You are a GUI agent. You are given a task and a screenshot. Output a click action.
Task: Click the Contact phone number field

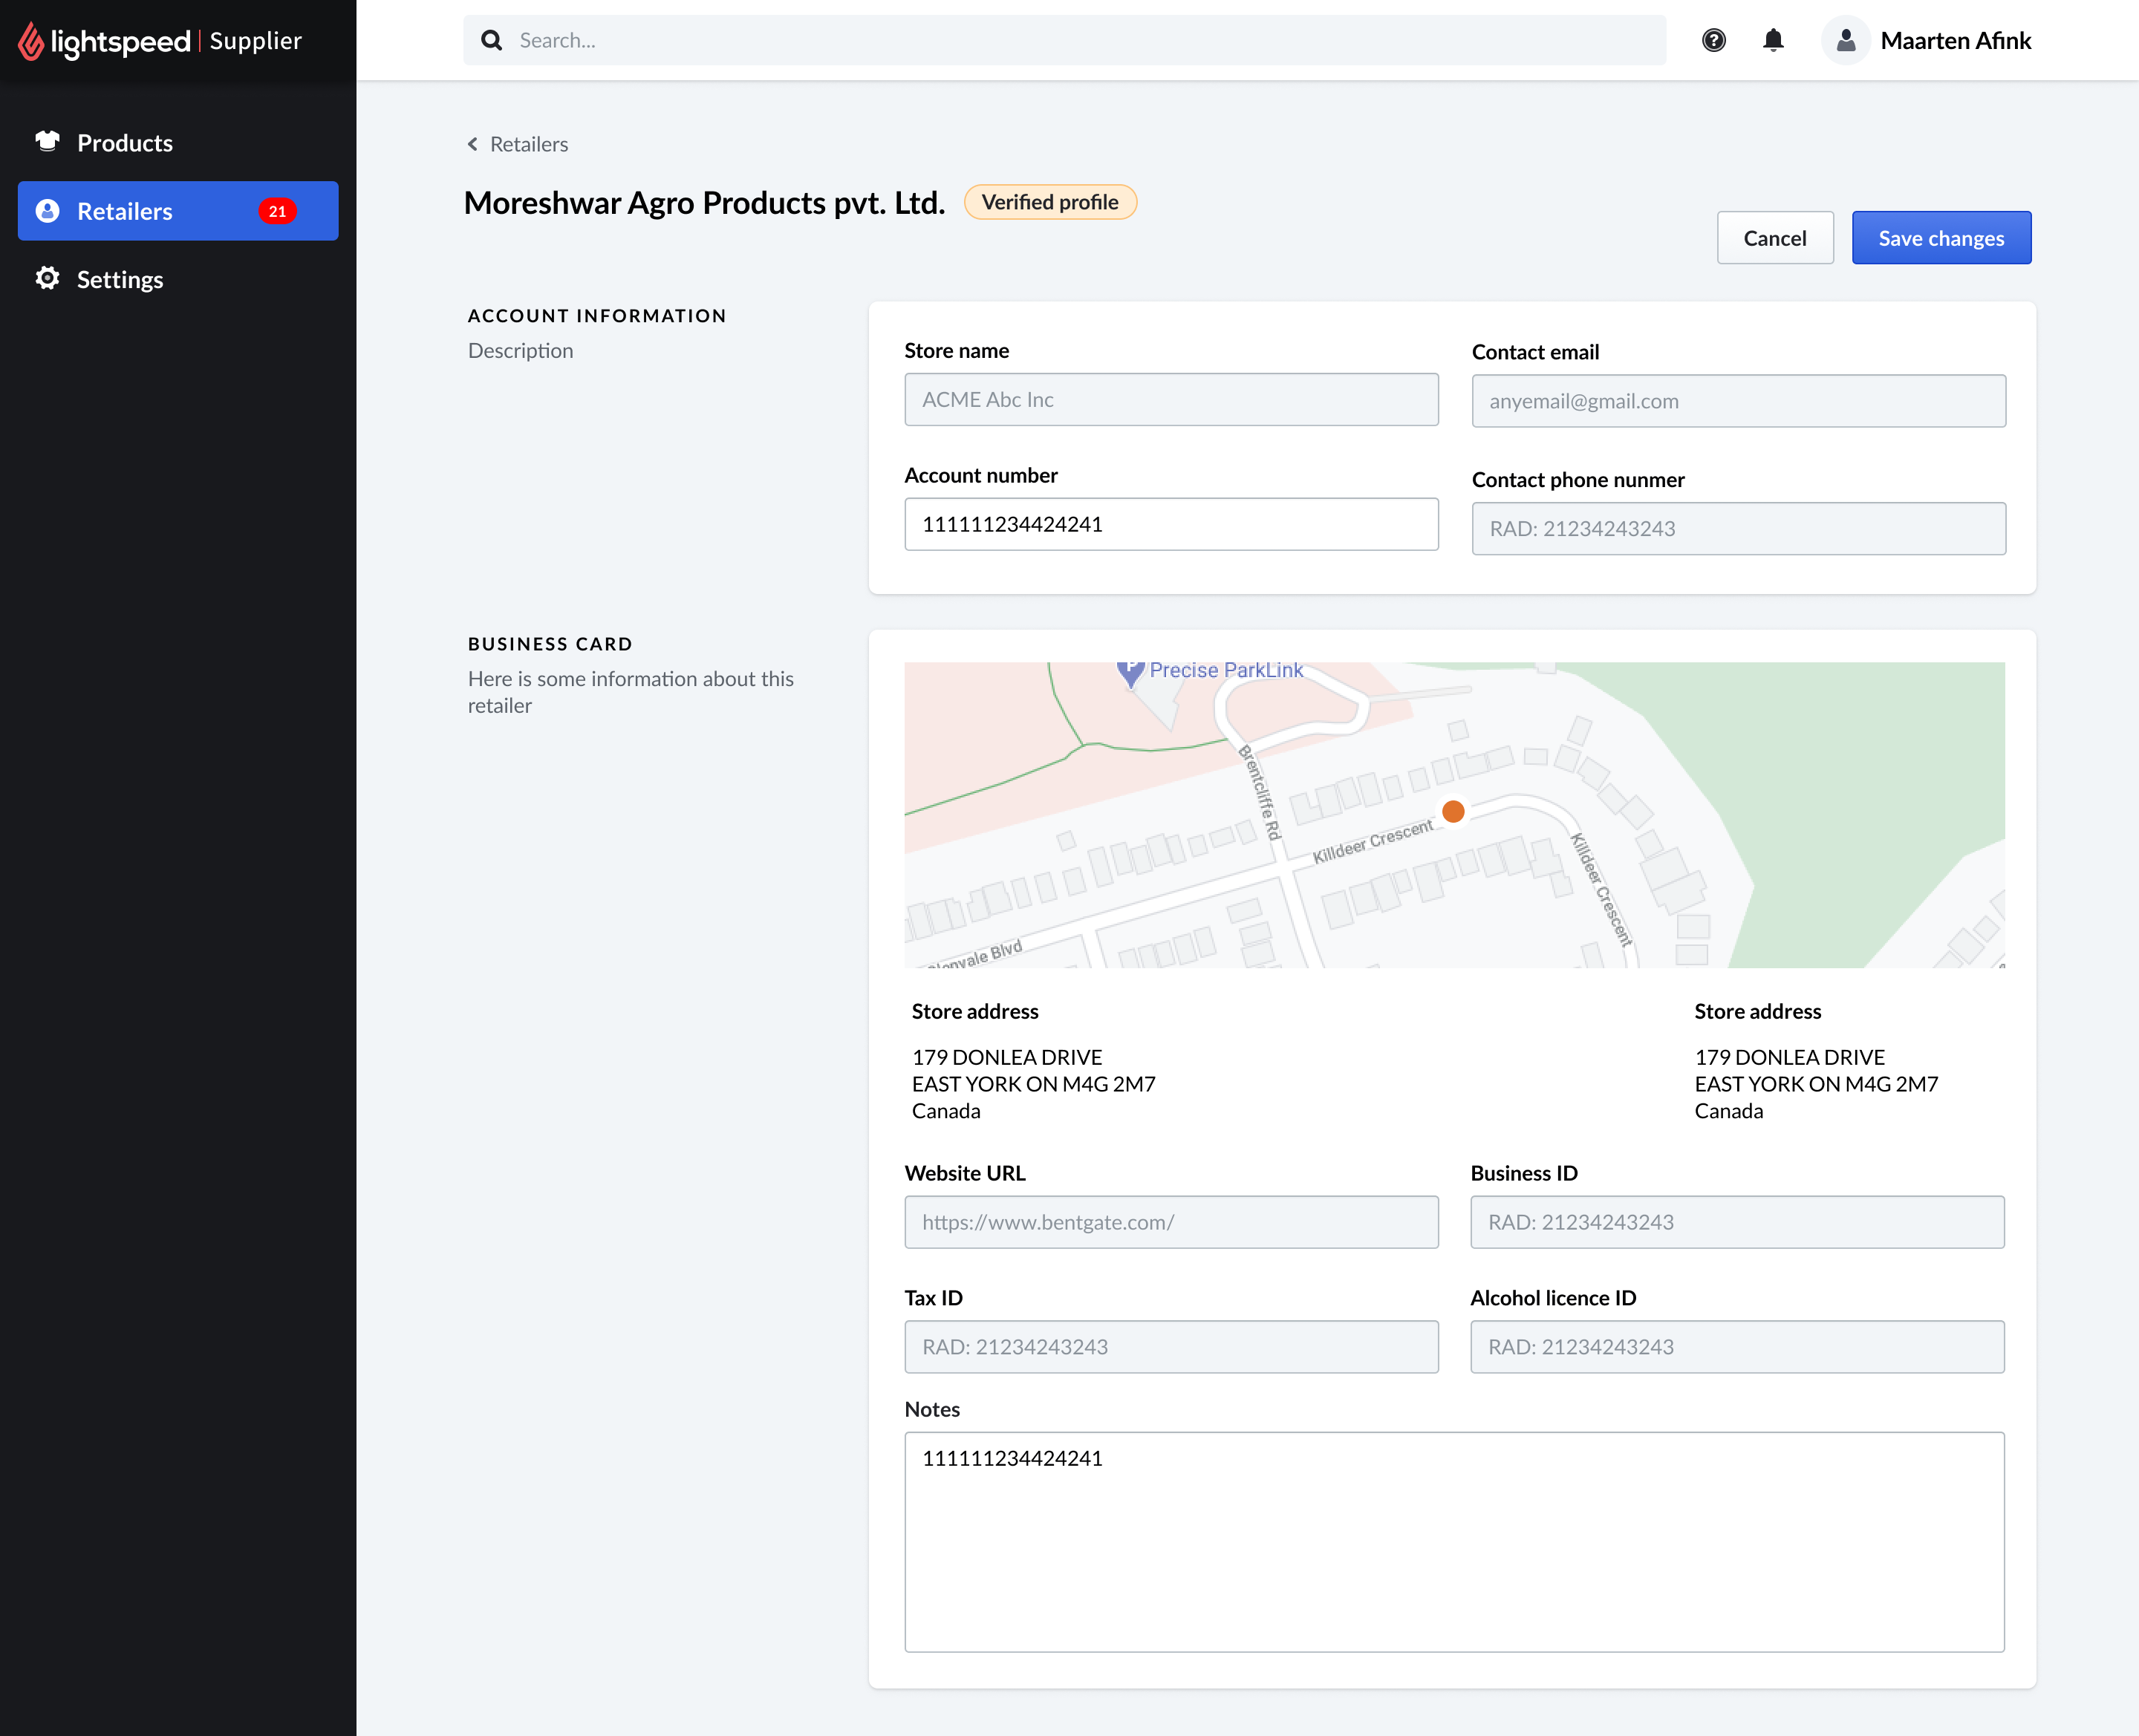[x=1738, y=529]
